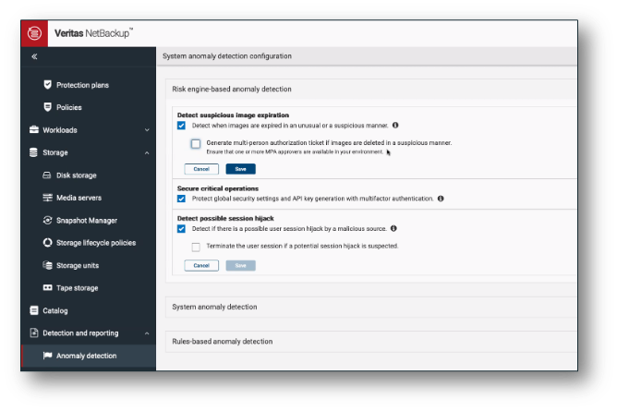This screenshot has height=411, width=617.
Task: Open Protection plans via its shield icon
Action: coord(48,85)
